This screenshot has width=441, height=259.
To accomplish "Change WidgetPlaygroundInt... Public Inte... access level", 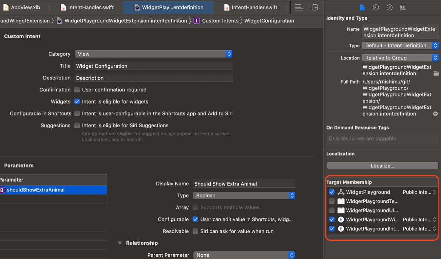I will [419, 229].
